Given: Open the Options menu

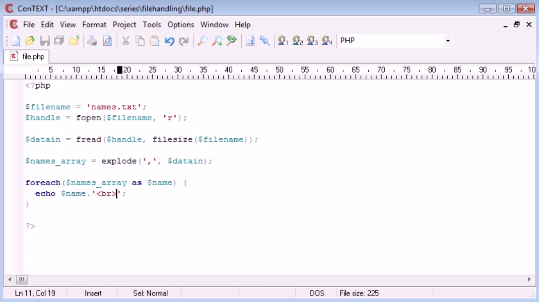Looking at the screenshot, I should 181,24.
